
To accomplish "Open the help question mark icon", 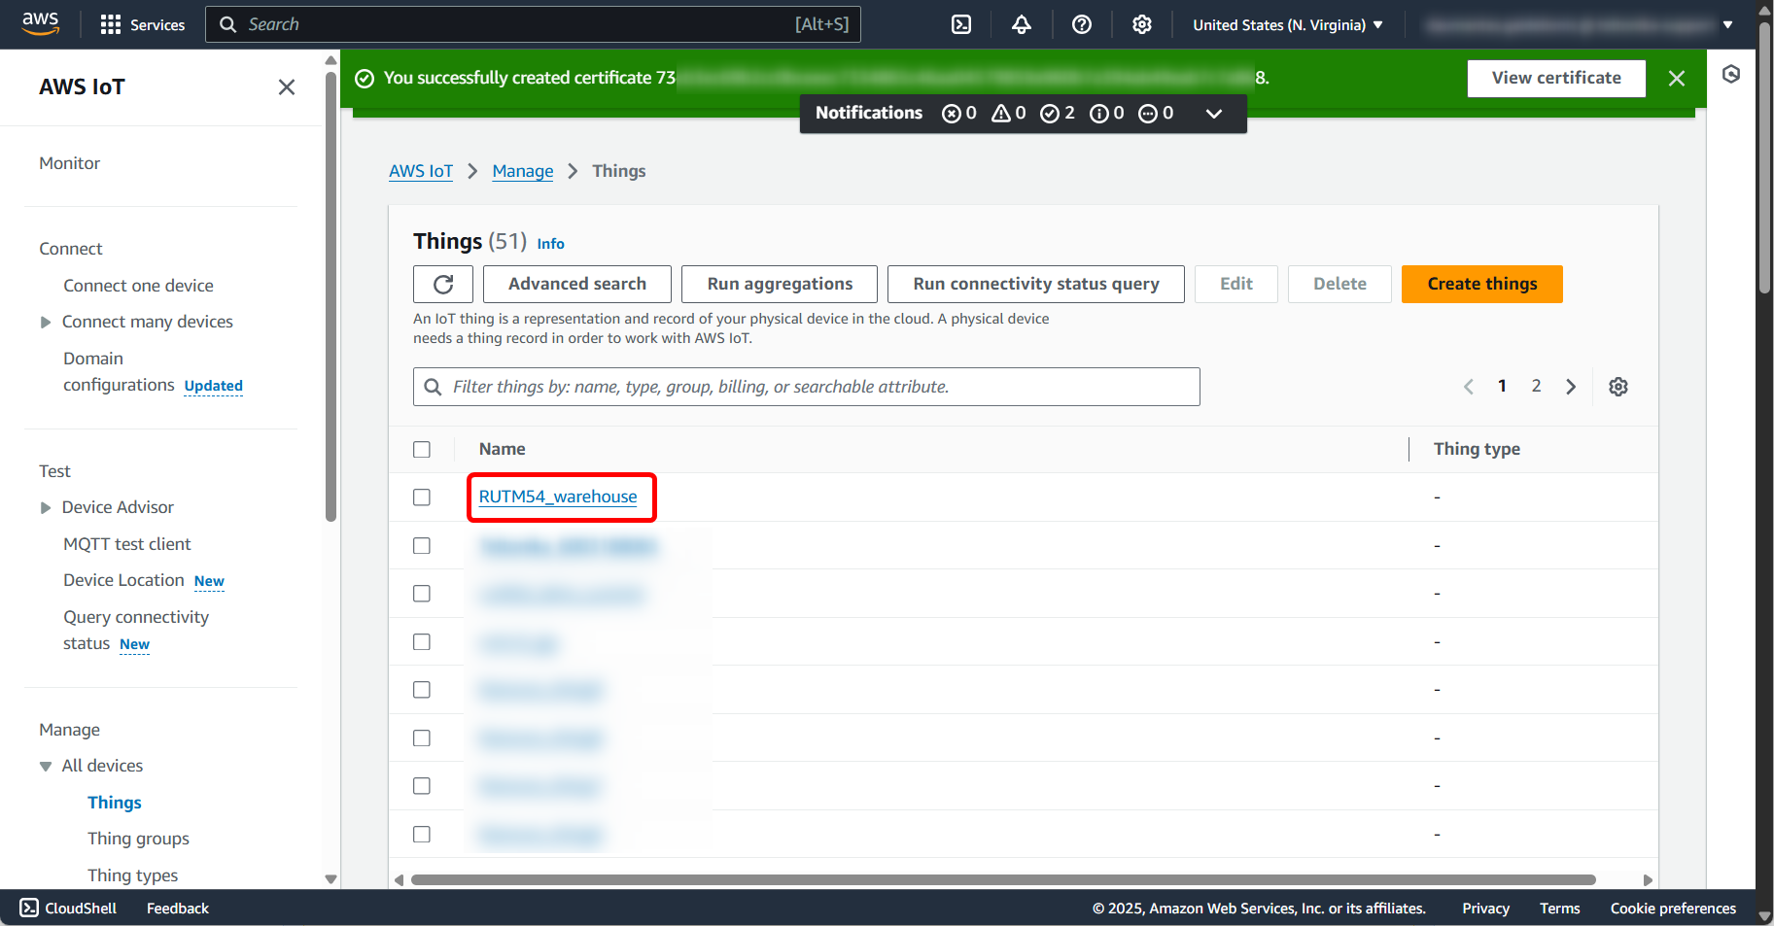I will coord(1081,25).
